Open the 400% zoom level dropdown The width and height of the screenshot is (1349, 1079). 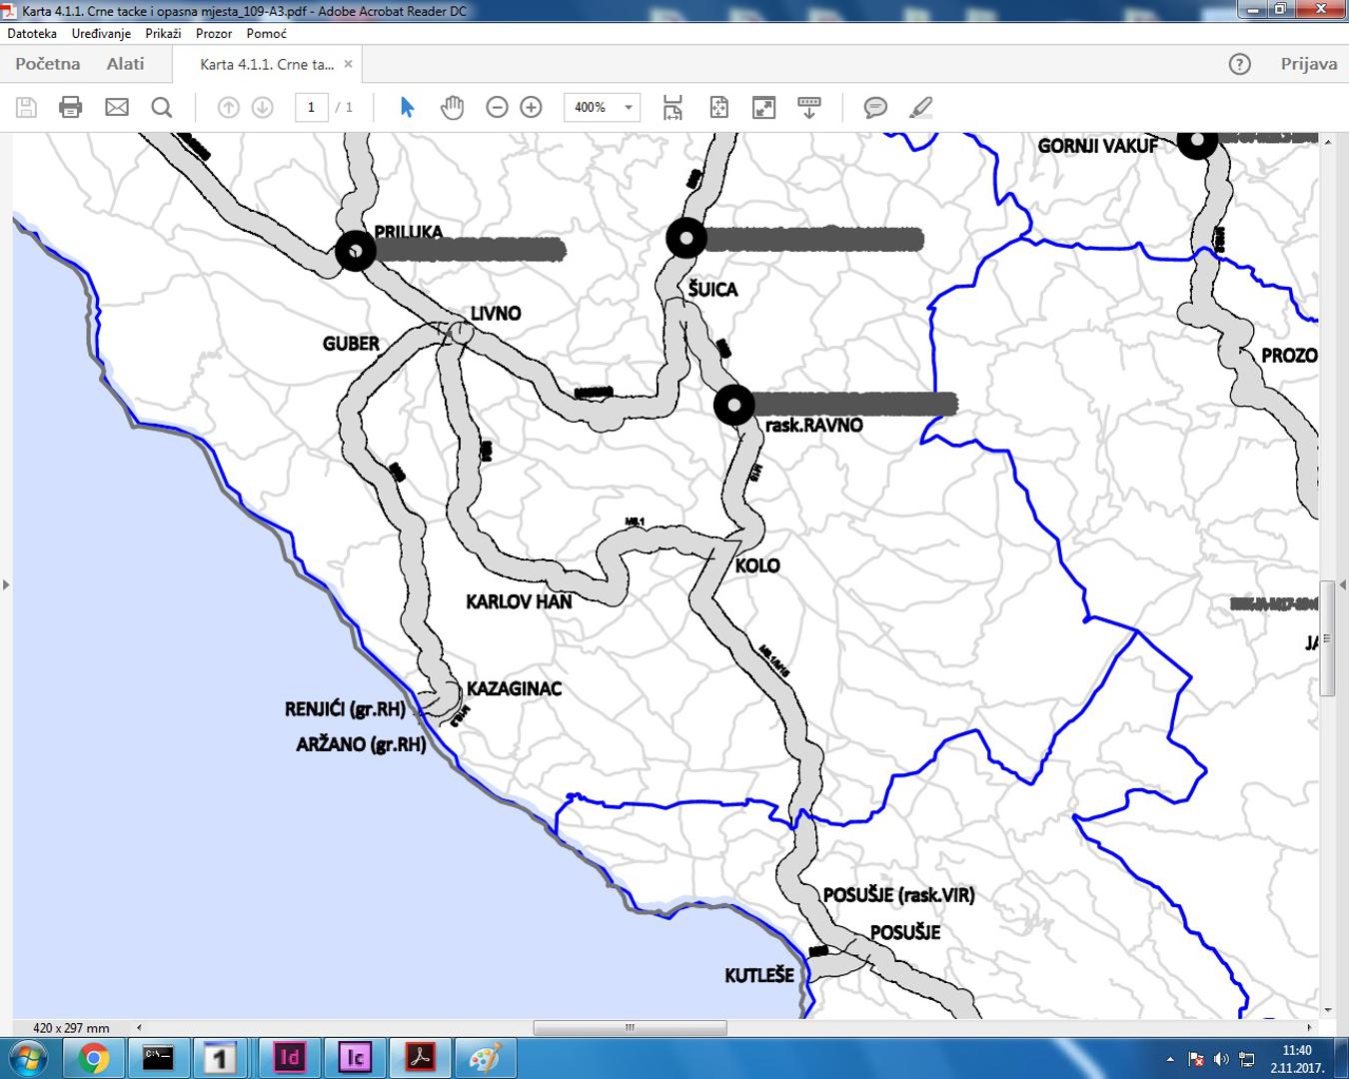tap(628, 107)
